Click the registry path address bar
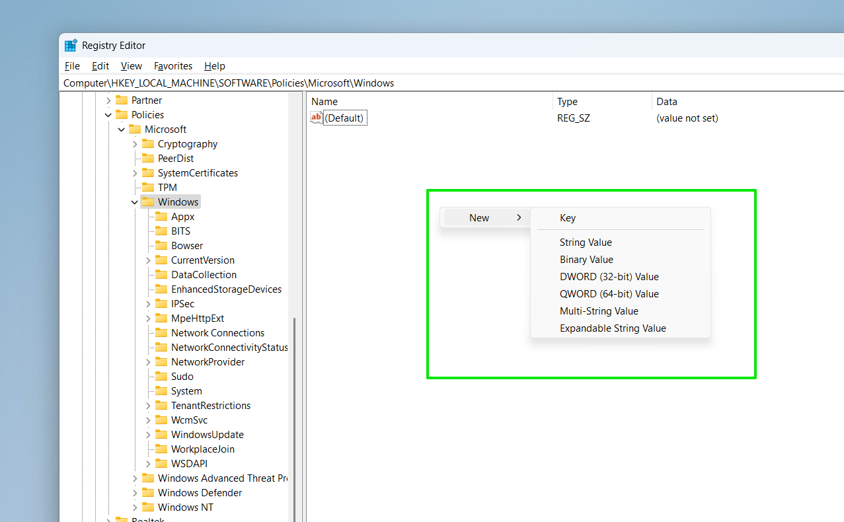844x522 pixels. click(451, 83)
